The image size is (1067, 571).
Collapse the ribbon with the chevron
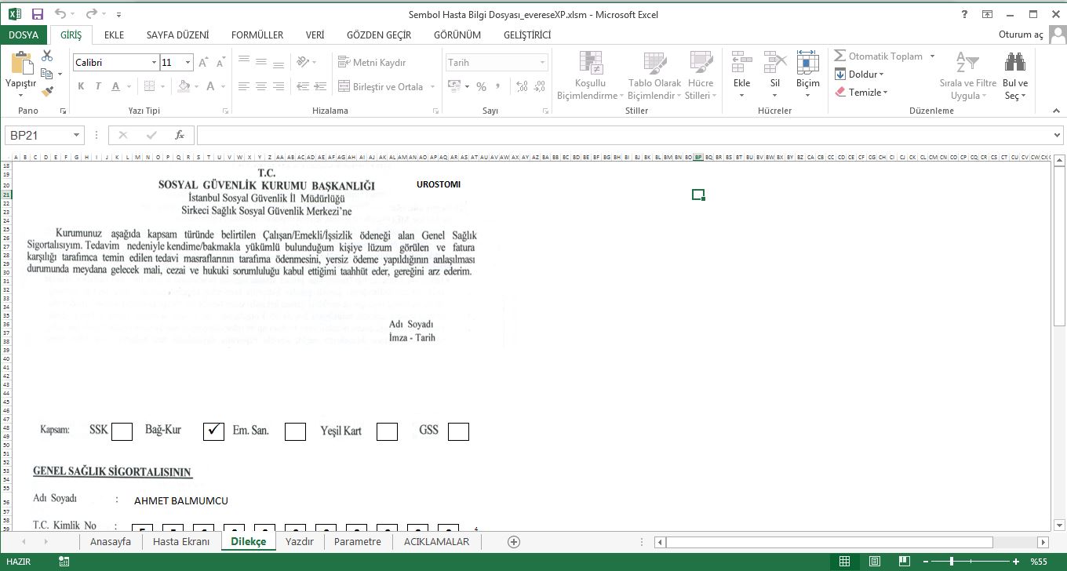1056,111
